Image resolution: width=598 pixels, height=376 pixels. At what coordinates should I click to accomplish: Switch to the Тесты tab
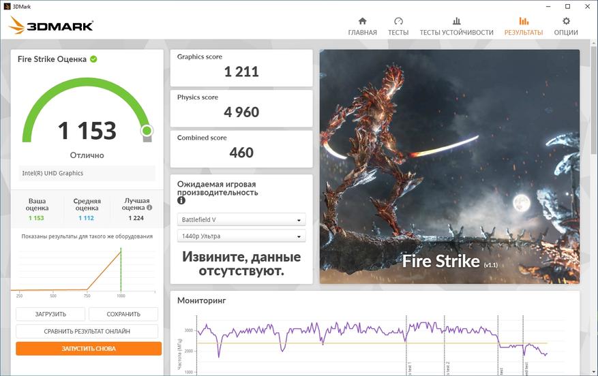398,27
